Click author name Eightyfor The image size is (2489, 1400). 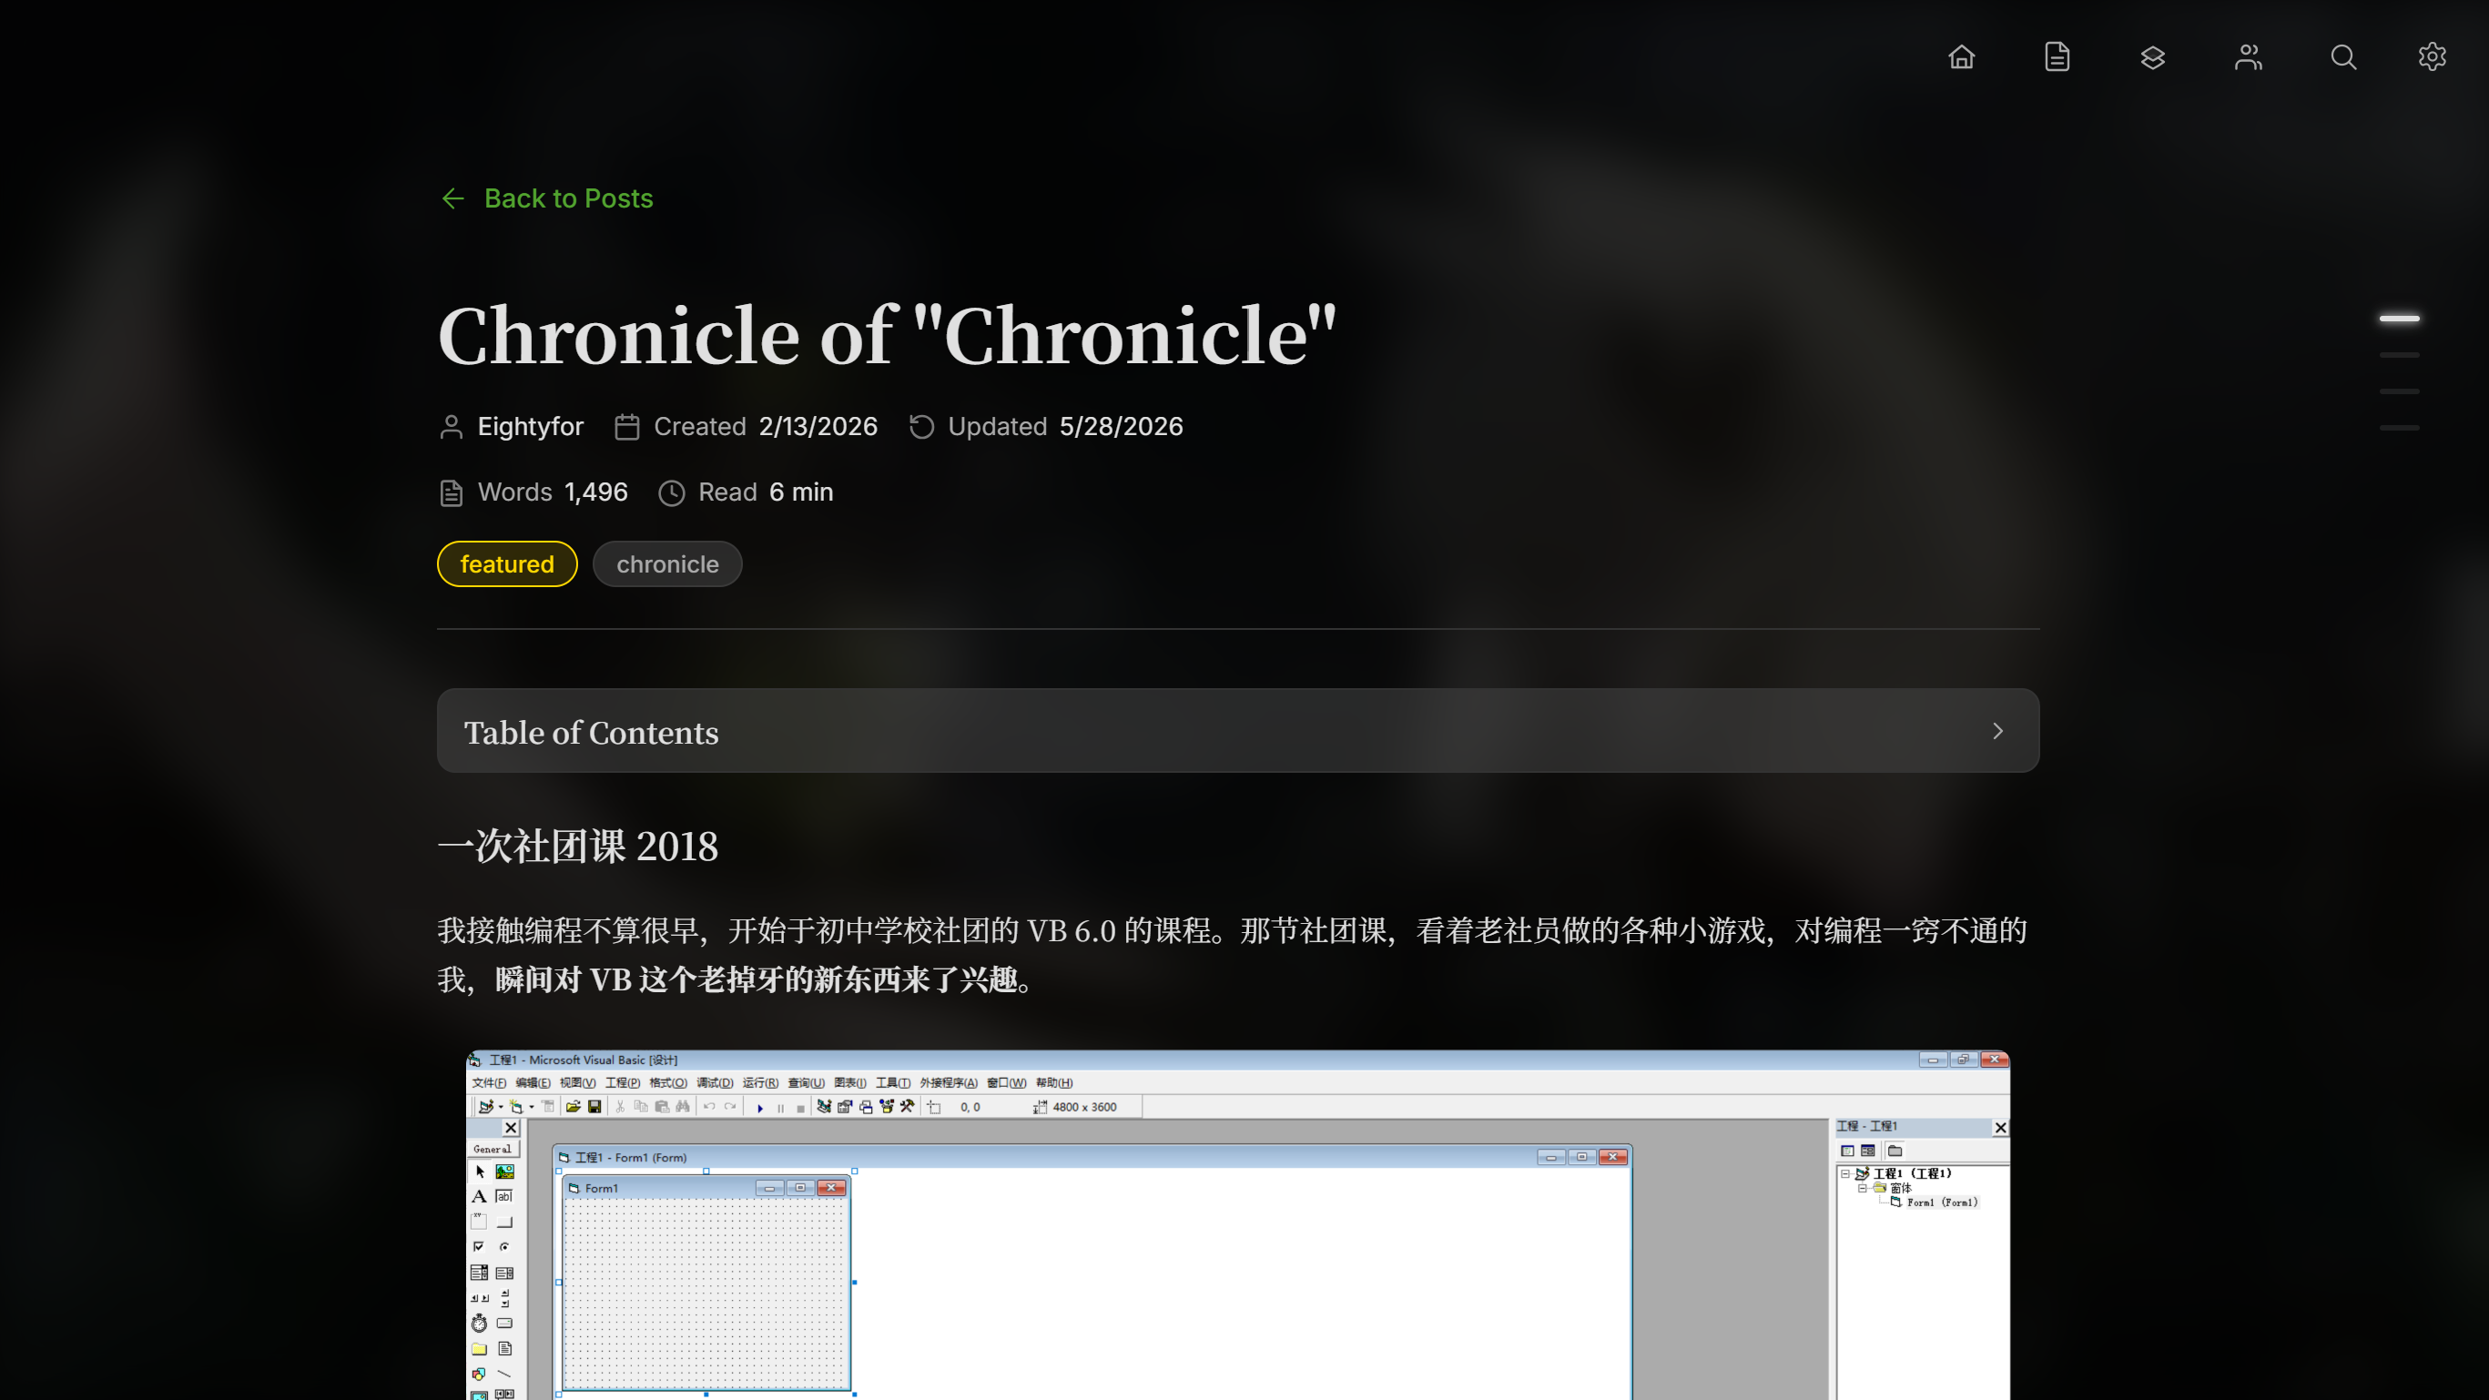[x=531, y=426]
